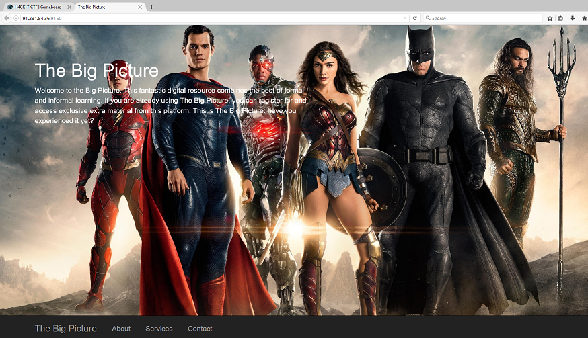The width and height of the screenshot is (588, 338).
Task: Bookmark this page with the star icon
Action: pos(550,18)
